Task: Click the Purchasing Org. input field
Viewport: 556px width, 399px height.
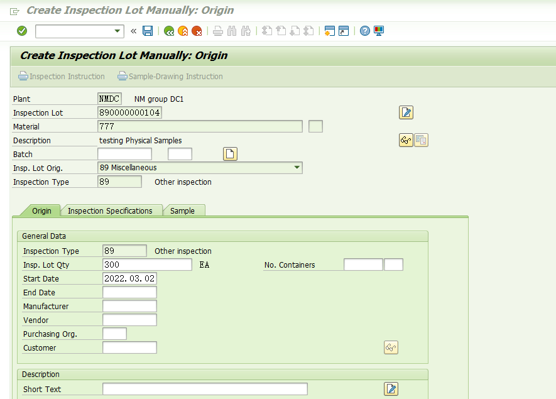Action: coord(114,334)
